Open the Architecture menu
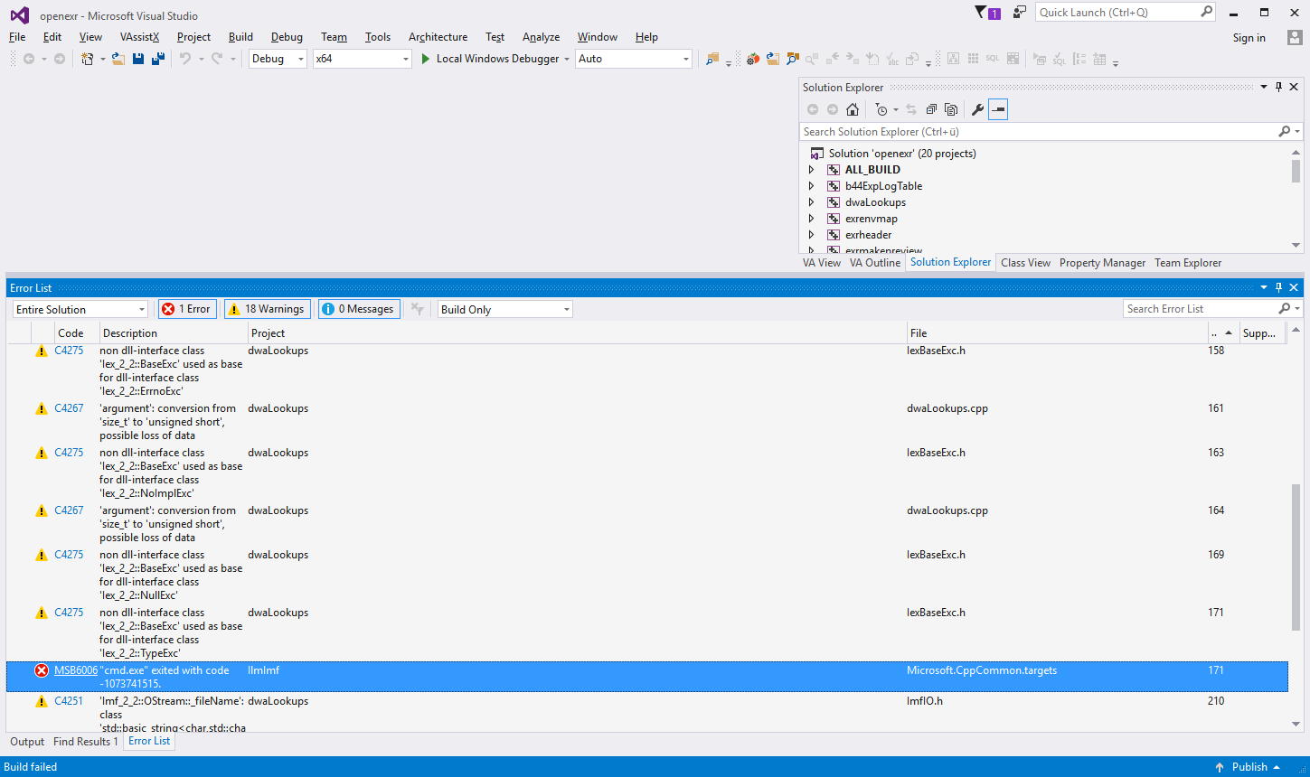The image size is (1310, 777). coord(438,37)
